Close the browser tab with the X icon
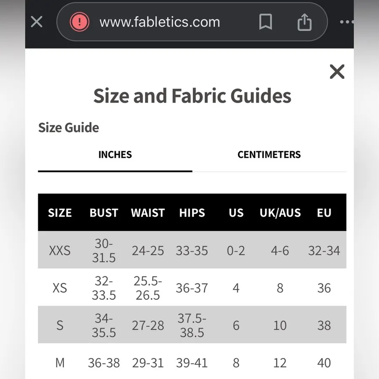Viewport: 379px width, 379px height. [37, 22]
